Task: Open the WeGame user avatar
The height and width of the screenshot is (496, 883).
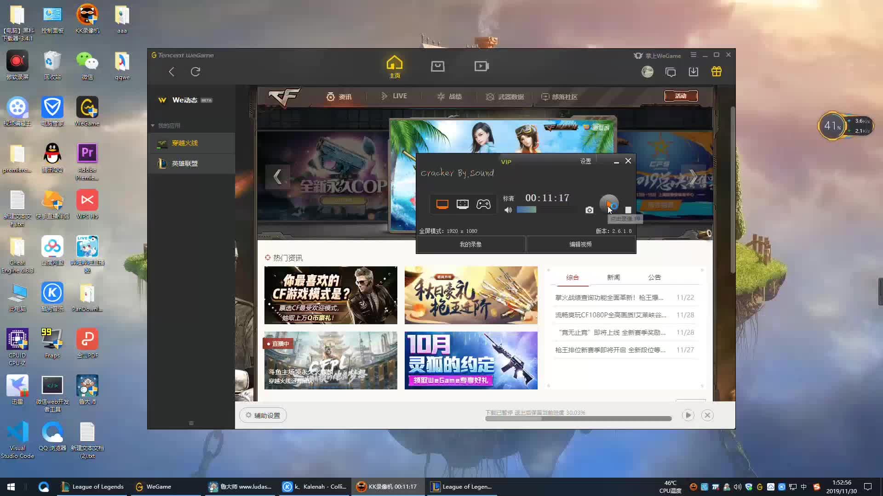Action: [x=648, y=72]
